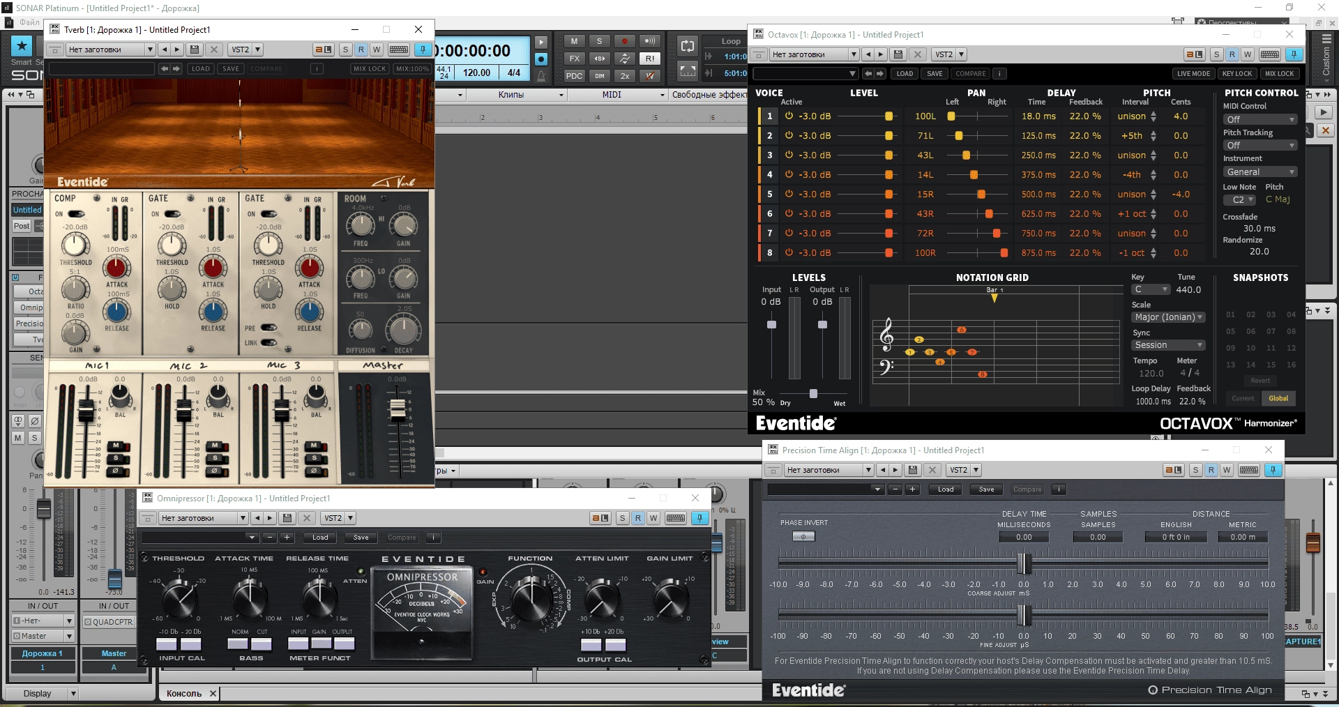1339x707 pixels.
Task: Toggle MIX LOCK in Octavox
Action: (x=1279, y=73)
